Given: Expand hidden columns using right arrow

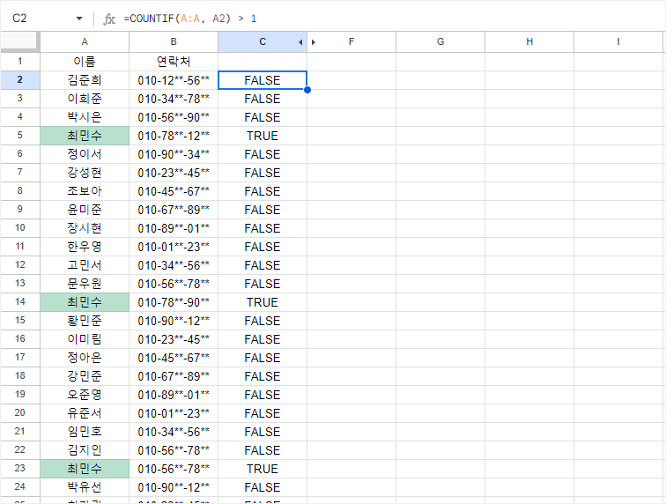Looking at the screenshot, I should coord(314,42).
